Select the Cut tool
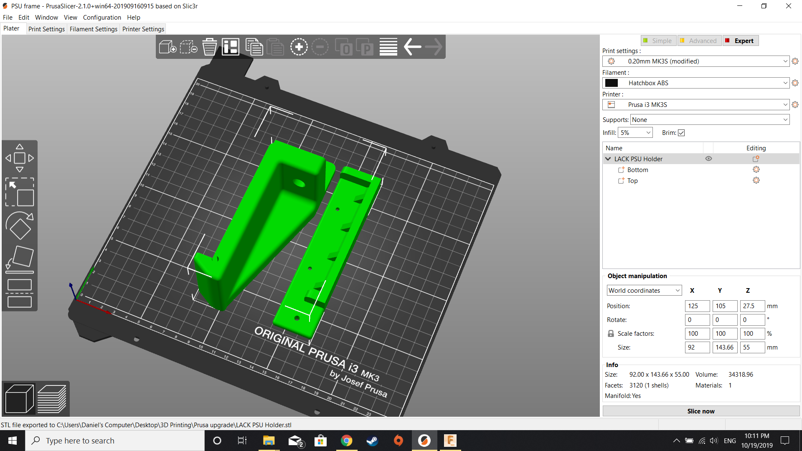 20,293
